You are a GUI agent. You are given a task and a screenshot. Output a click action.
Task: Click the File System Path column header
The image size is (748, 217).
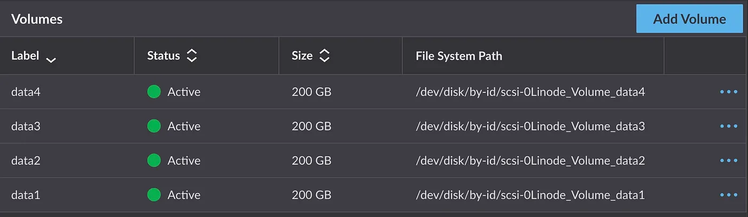click(x=459, y=56)
